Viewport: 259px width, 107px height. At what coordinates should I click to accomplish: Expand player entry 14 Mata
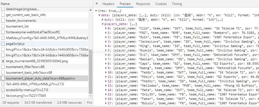[106, 90]
